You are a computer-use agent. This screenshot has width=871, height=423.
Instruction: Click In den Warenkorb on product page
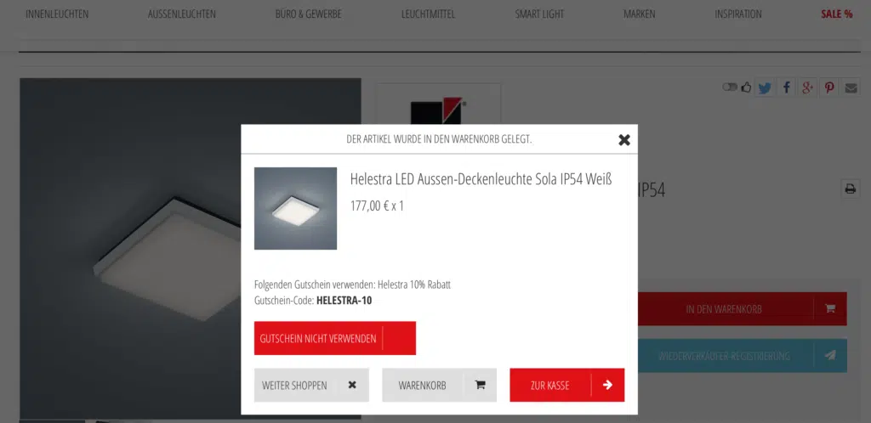(742, 309)
